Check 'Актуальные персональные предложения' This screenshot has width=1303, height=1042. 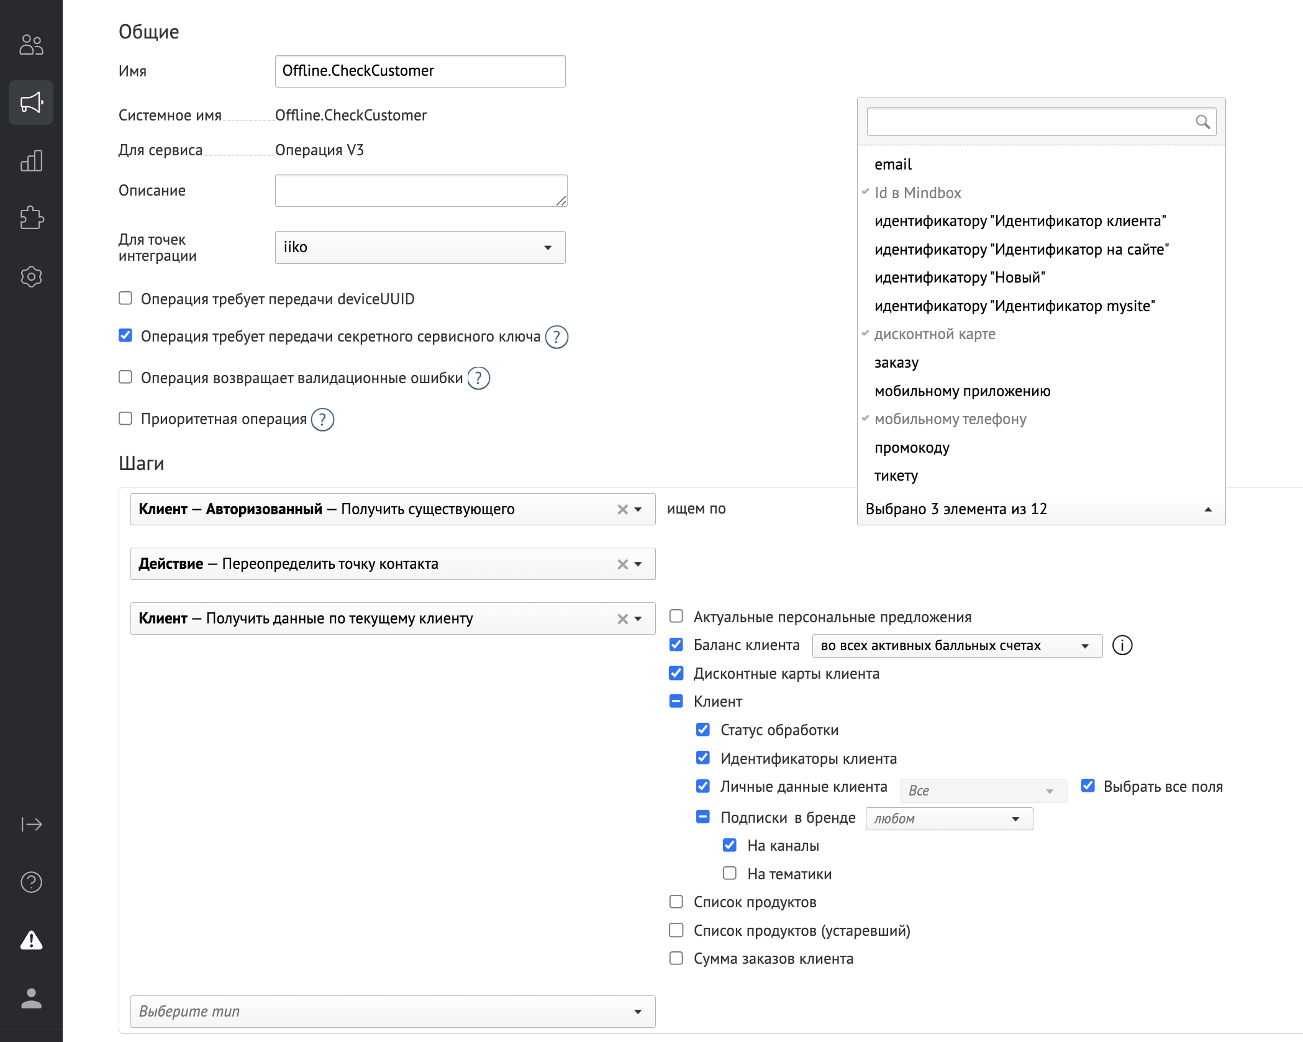[676, 617]
